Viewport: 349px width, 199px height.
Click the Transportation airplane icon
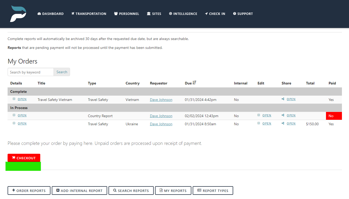coord(73,14)
